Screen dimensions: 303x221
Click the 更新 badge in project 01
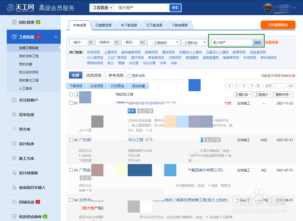point(132,111)
